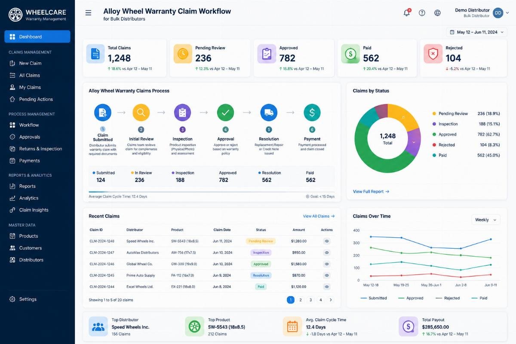The height and width of the screenshot is (344, 516).
Task: Go to next page of claims
Action: point(331,300)
